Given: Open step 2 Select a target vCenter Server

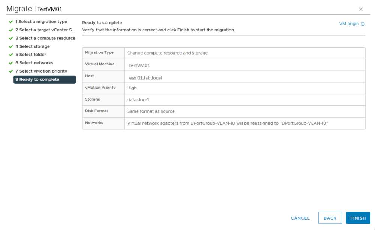Looking at the screenshot, I should [x=46, y=30].
